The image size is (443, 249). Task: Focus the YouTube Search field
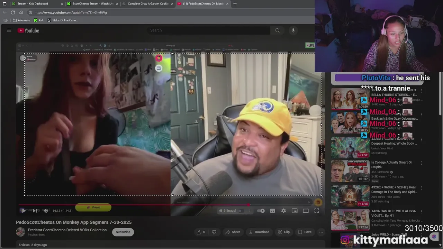pyautogui.click(x=209, y=30)
